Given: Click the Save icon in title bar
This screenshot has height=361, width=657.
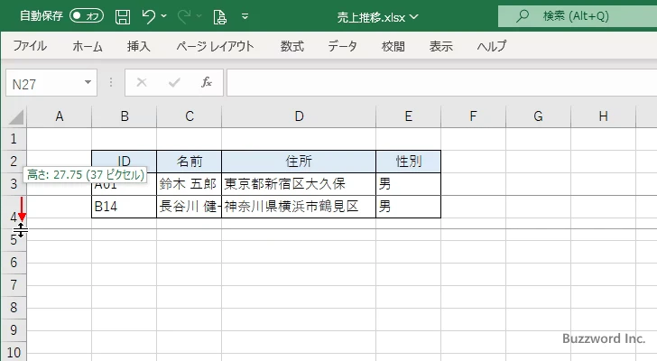Looking at the screenshot, I should point(123,16).
